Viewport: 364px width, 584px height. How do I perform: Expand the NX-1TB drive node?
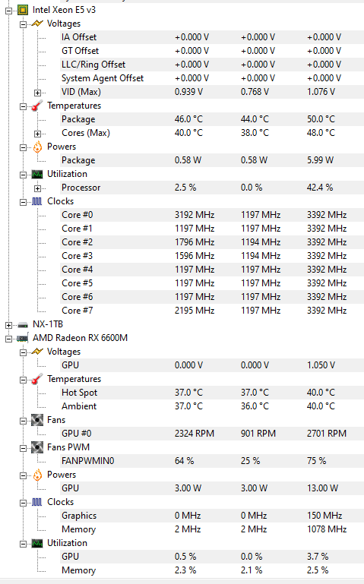pos(8,325)
